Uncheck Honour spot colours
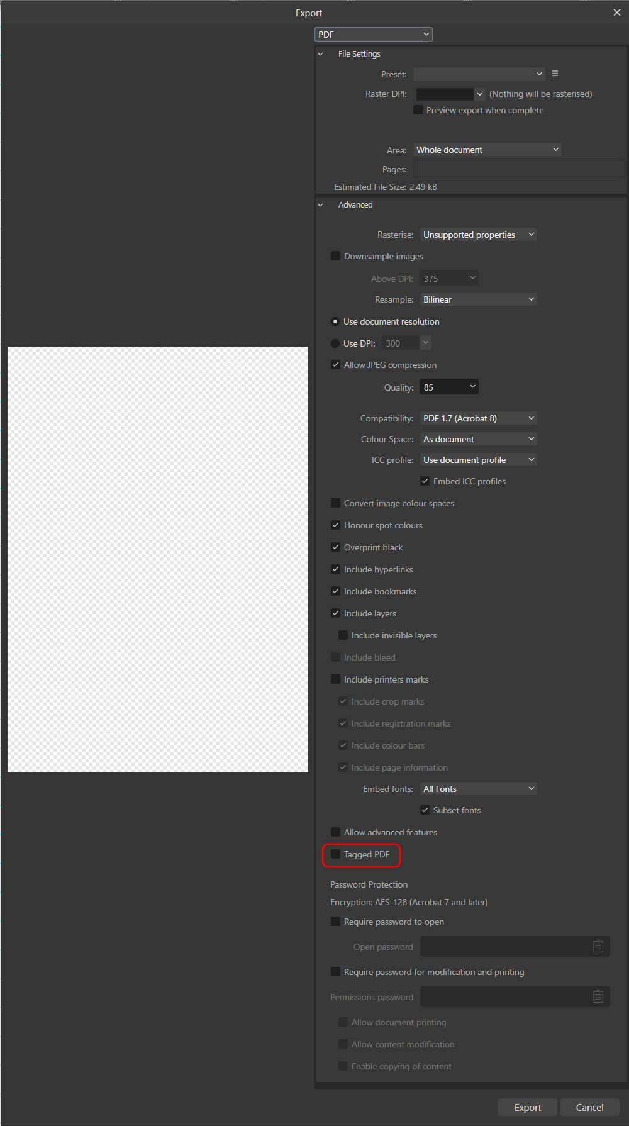Image resolution: width=629 pixels, height=1126 pixels. pos(336,525)
